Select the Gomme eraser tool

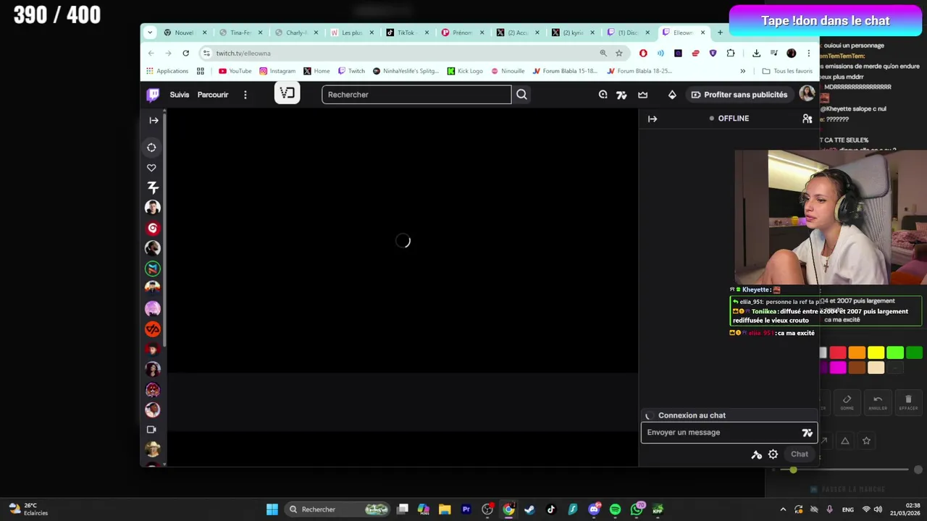coord(847,403)
